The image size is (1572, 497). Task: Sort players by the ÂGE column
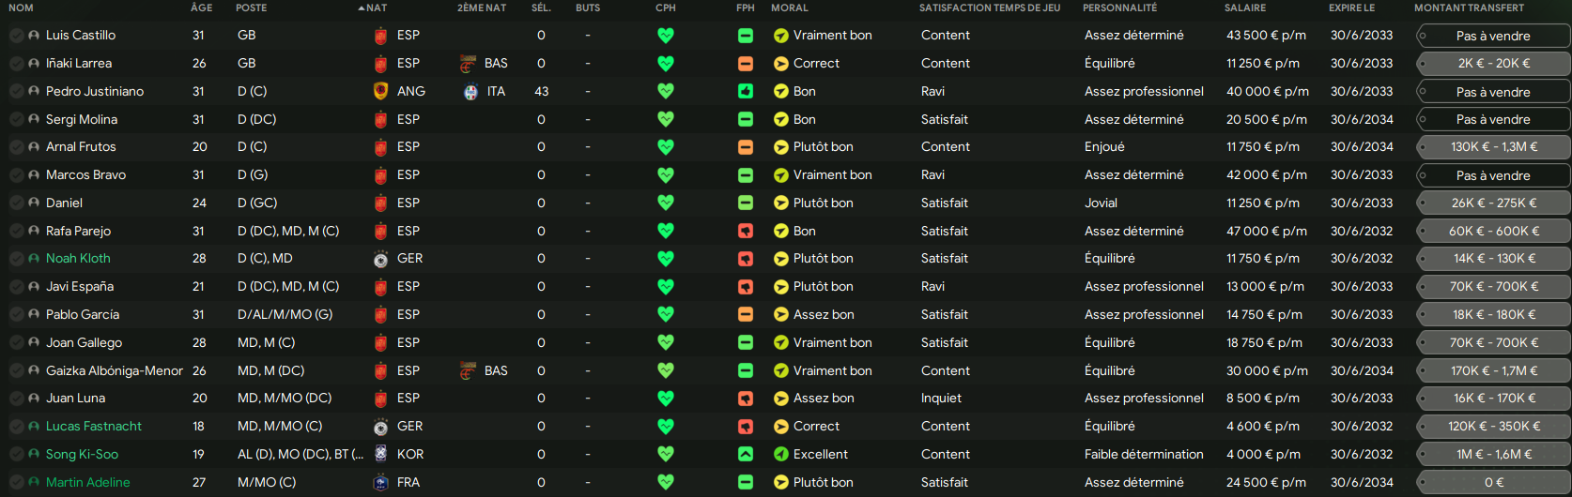click(201, 8)
